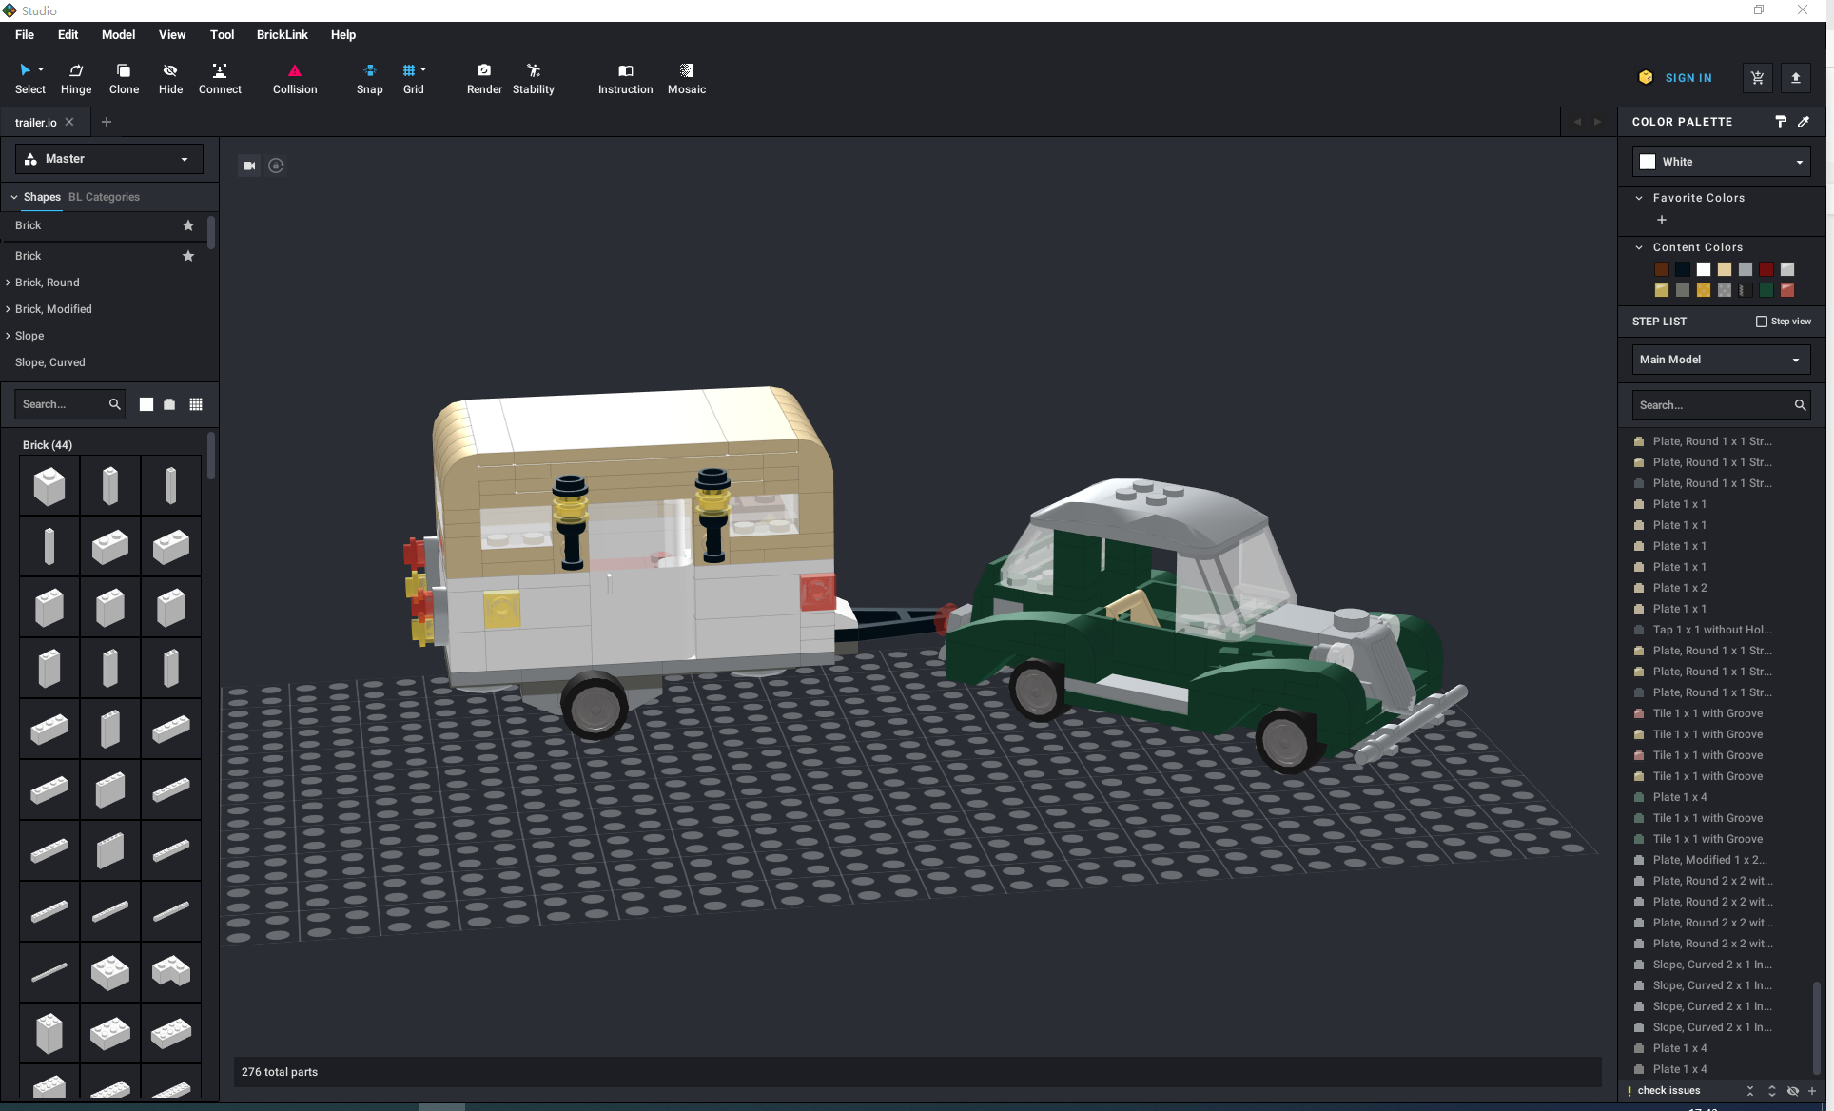Click the magnifier in step list search
The height and width of the screenshot is (1111, 1834).
point(1800,405)
